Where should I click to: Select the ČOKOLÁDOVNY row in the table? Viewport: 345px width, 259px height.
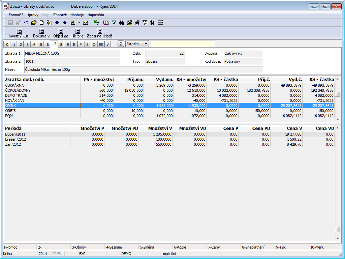click(42, 90)
